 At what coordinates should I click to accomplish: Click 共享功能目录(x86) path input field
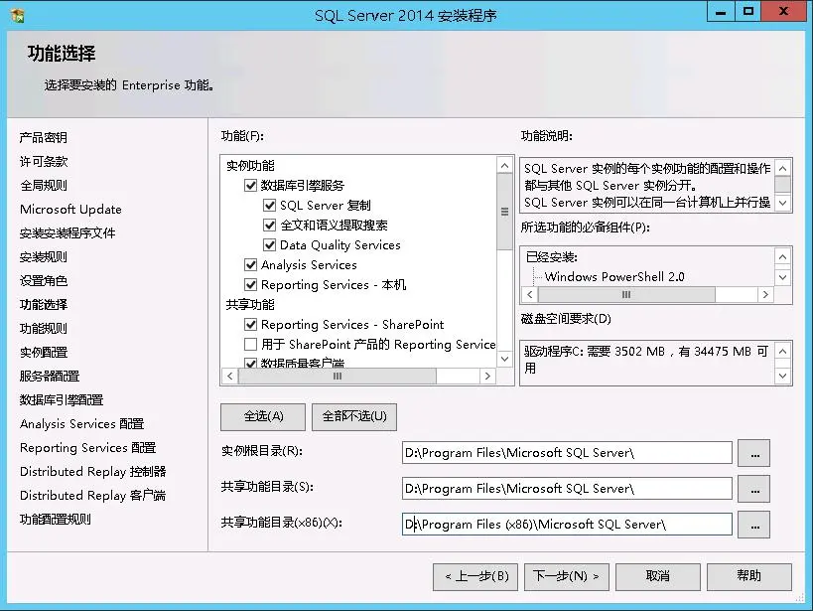(x=567, y=525)
